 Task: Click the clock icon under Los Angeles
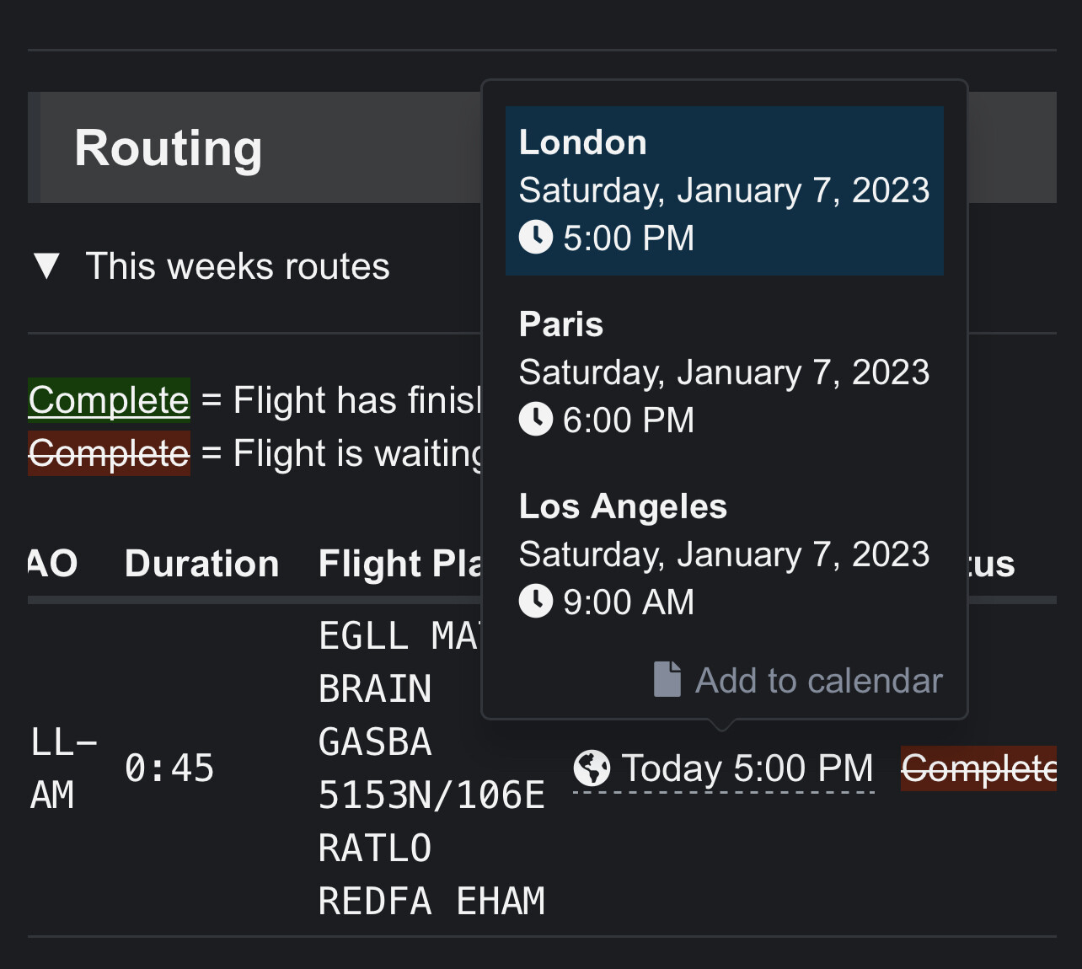coord(536,601)
